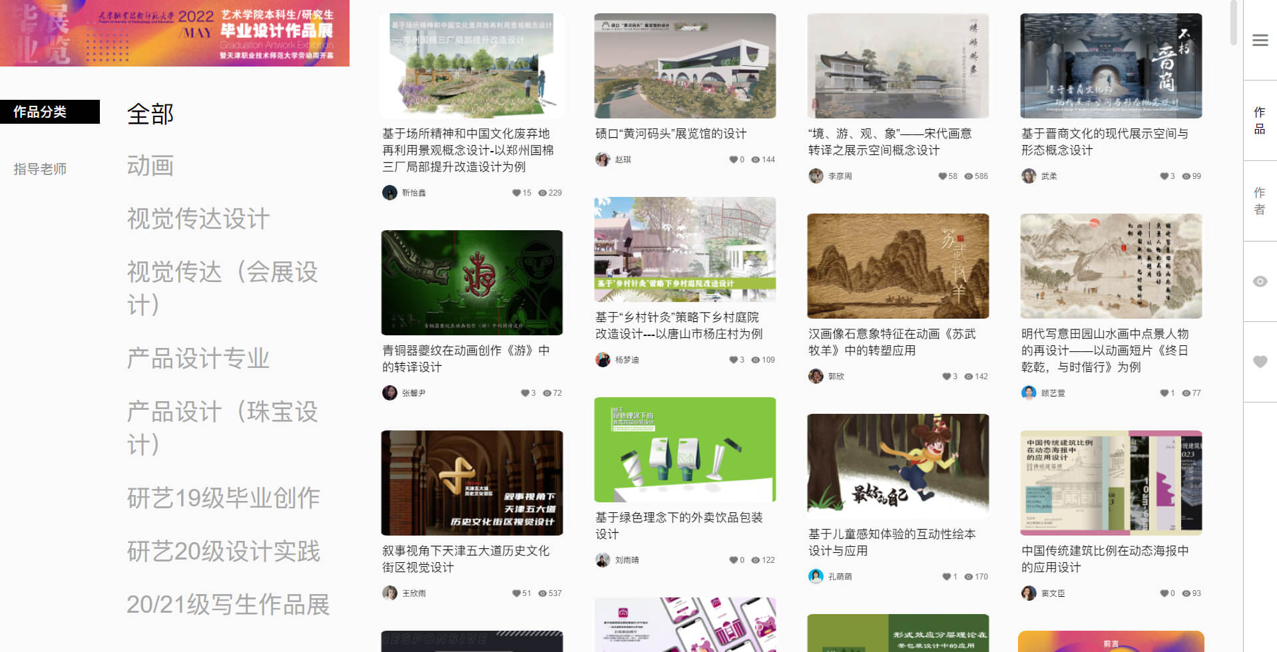
Task: Open 研艺20级设计实践 category
Action: point(224,552)
